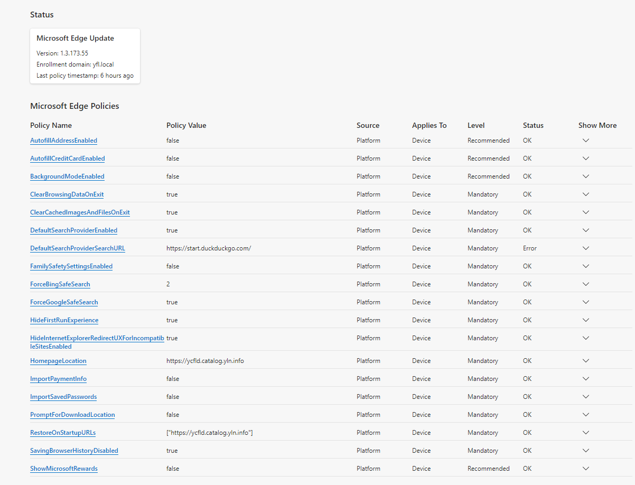Expand Show More for ClearCachedImagesAndFilesOnExit
The image size is (635, 485).
click(x=585, y=212)
